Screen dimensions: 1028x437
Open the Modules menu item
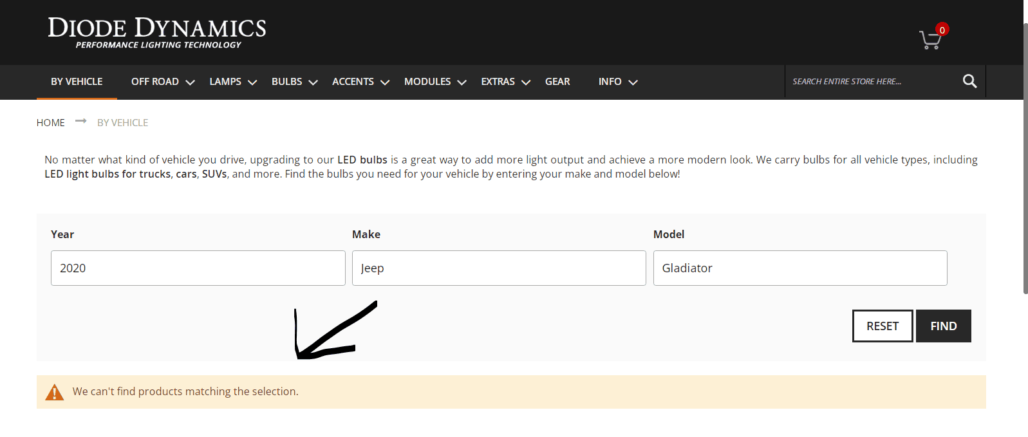tap(427, 82)
